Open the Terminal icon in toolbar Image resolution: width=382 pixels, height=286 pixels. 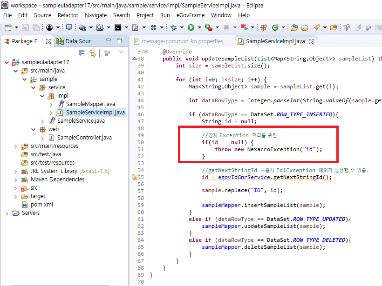118,28
